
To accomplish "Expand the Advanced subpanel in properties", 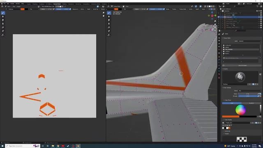I will click(x=227, y=131).
